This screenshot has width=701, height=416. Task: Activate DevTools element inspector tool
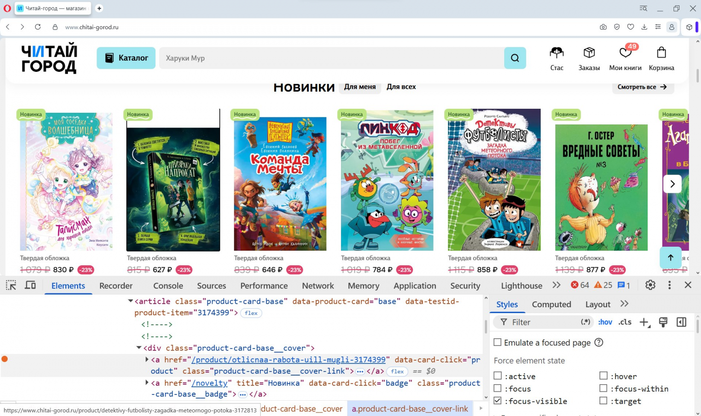click(x=11, y=285)
